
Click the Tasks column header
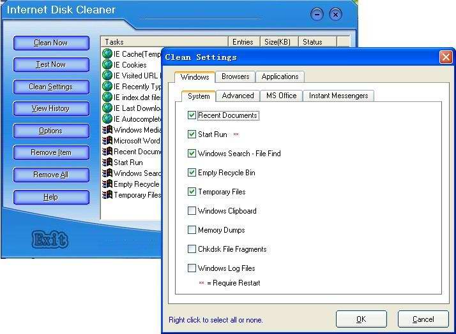click(164, 42)
